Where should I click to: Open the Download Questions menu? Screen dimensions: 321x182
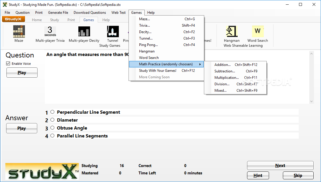coord(90,13)
